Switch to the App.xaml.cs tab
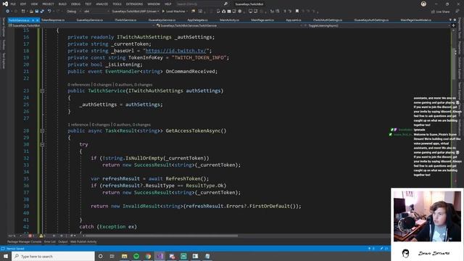The width and height of the screenshot is (464, 261). [294, 20]
